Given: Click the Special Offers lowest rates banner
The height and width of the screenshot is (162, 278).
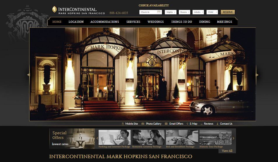Looking at the screenshot, I should point(72,139).
